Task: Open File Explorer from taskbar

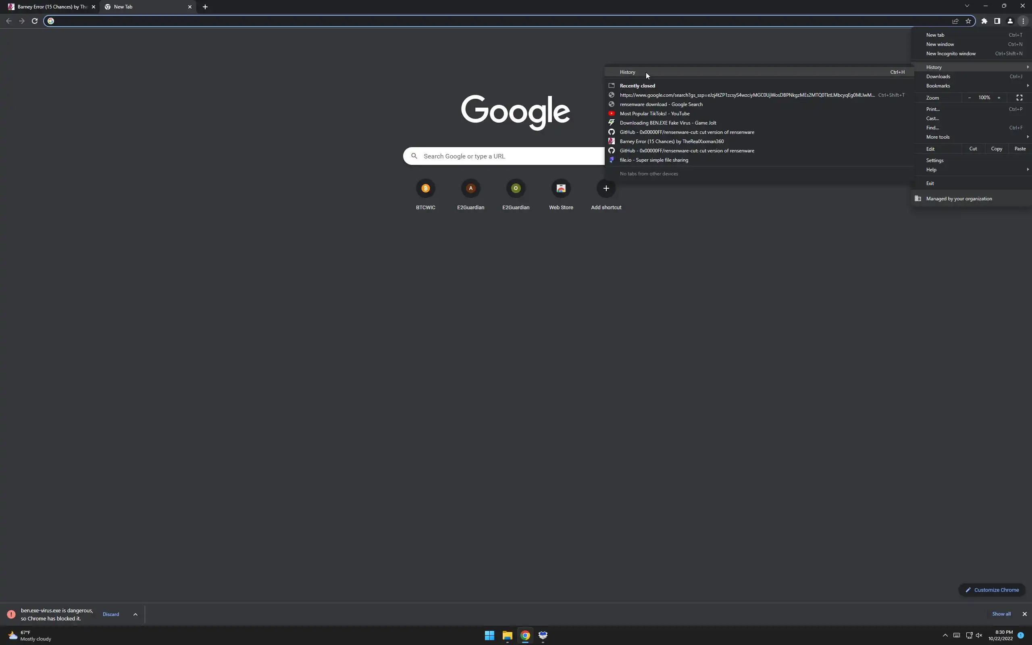Action: [507, 635]
